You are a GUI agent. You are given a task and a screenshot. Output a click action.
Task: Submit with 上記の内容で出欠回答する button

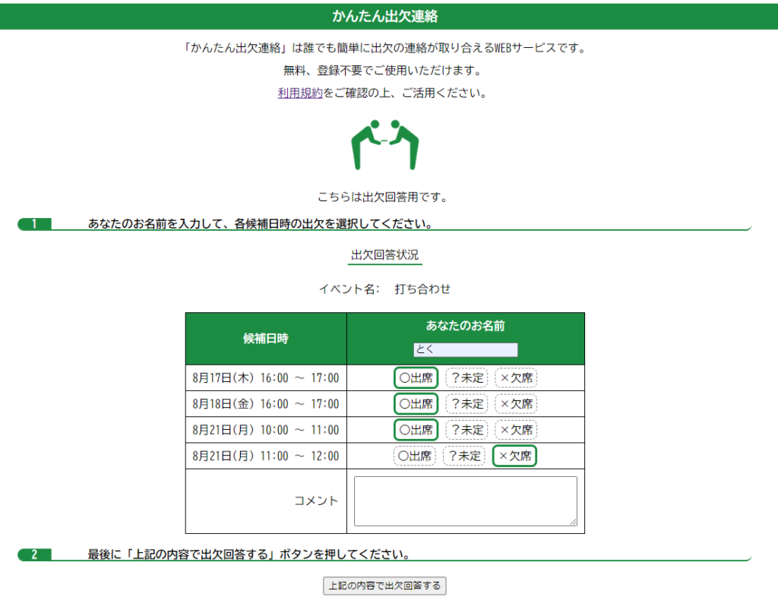coord(384,586)
